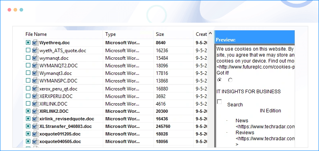Tick the WYMANQT2.DOC checkbox

click(28, 65)
